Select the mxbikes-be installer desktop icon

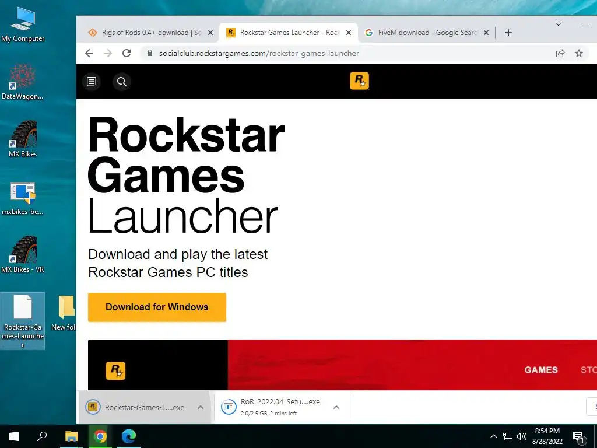23,198
